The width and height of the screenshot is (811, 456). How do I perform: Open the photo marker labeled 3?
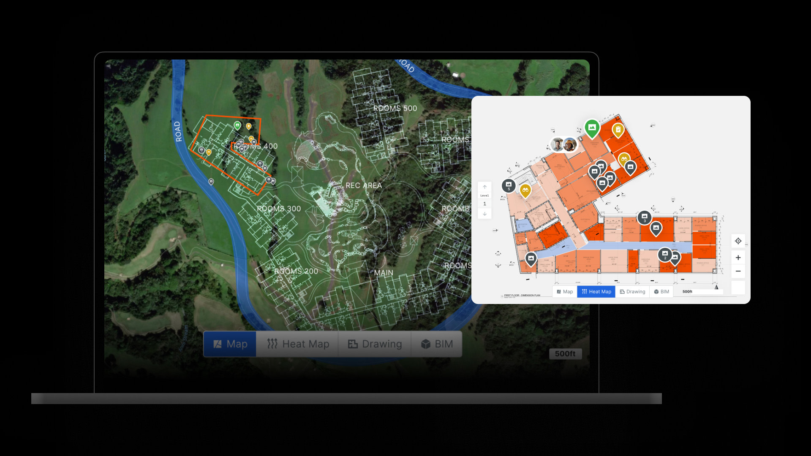[x=644, y=217]
